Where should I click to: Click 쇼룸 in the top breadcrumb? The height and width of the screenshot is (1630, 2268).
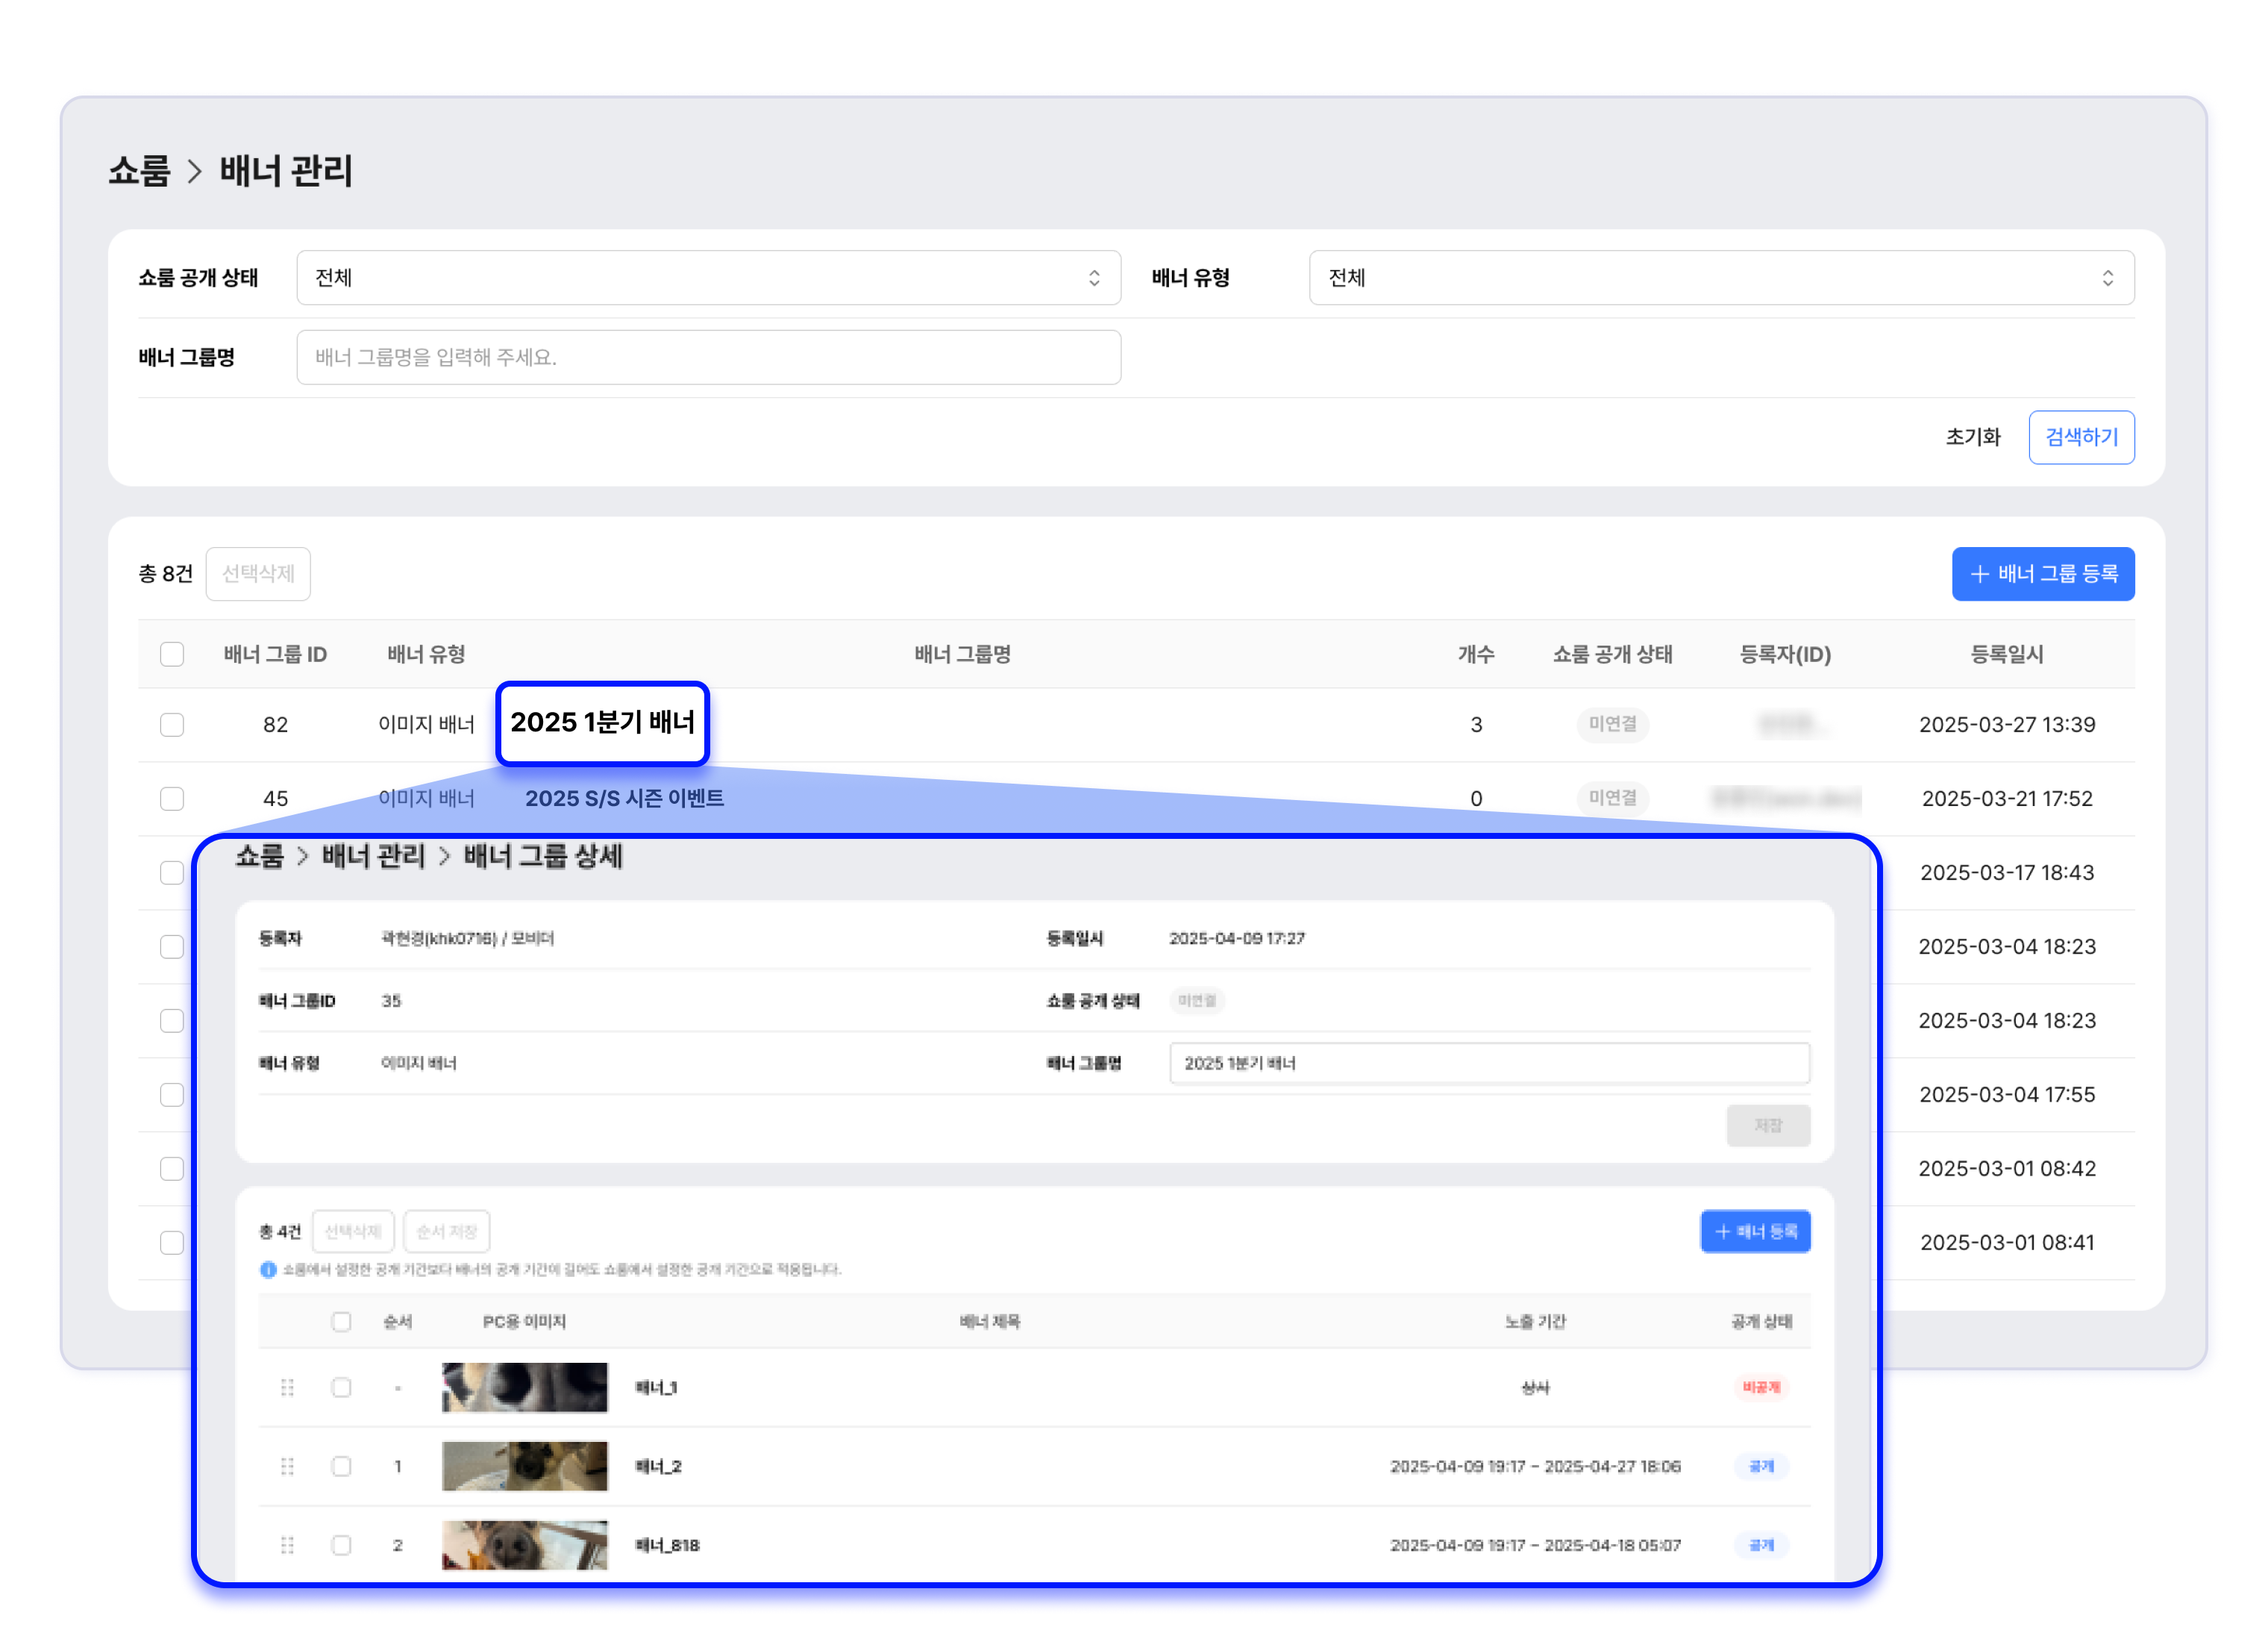click(139, 171)
